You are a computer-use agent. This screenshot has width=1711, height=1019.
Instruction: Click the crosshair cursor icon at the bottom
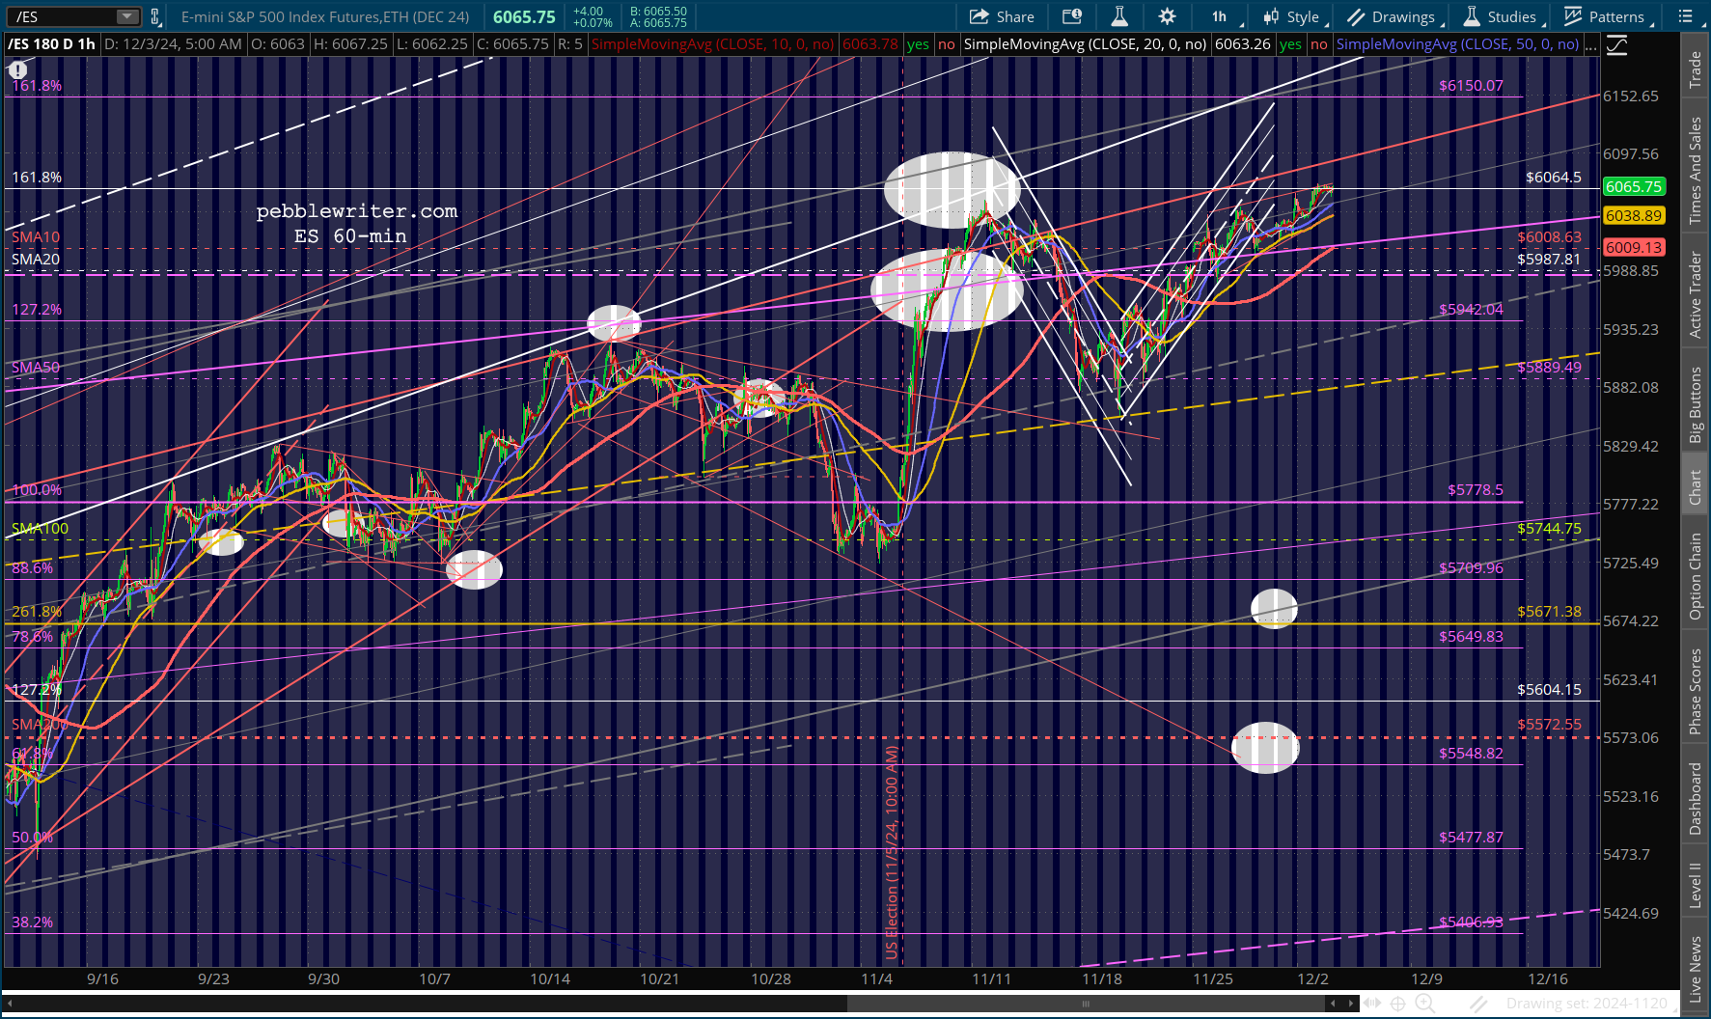(x=1397, y=1004)
